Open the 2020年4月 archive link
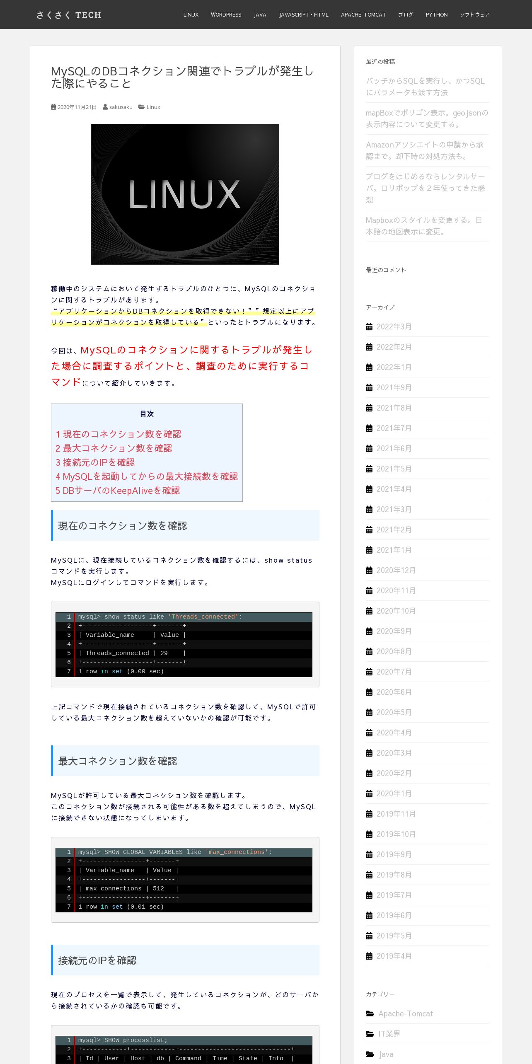The width and height of the screenshot is (532, 1064). tap(394, 733)
